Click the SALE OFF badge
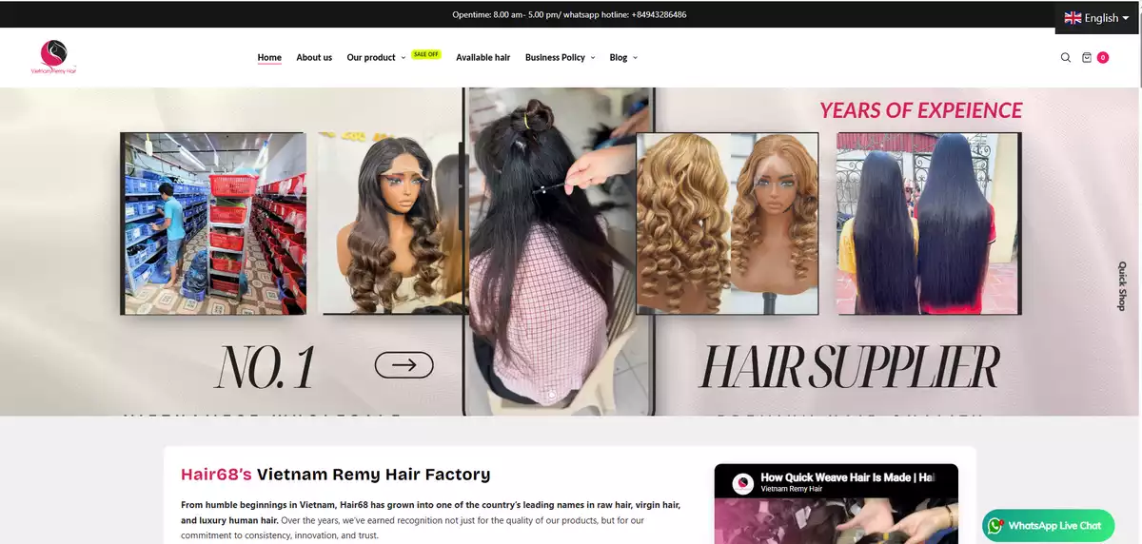Viewport: 1142px width, 544px height. (x=426, y=54)
